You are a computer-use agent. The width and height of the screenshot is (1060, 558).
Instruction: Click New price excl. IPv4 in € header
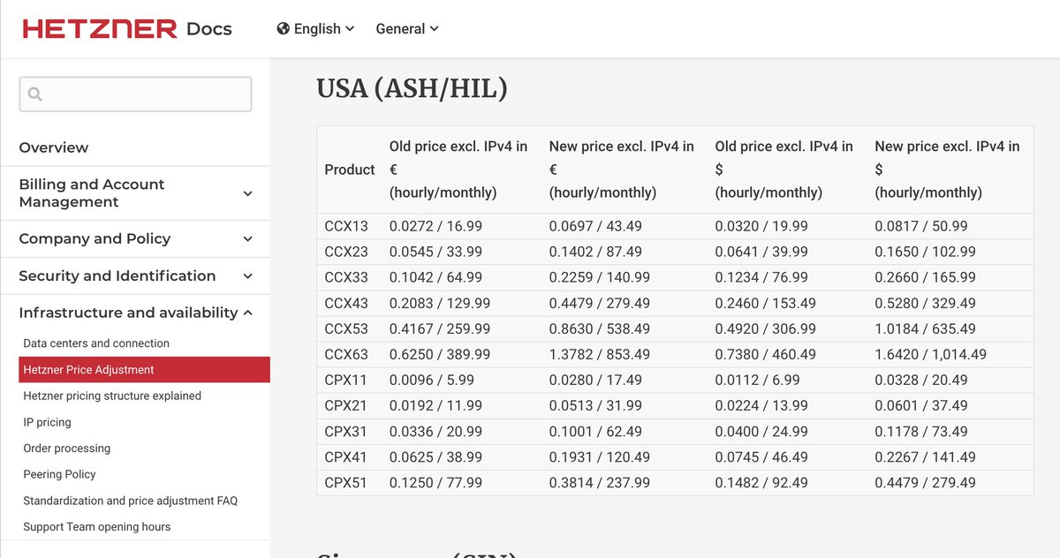tap(622, 170)
